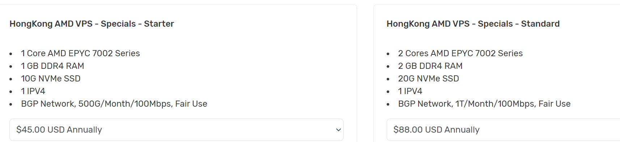
Task: Open the $45.00 USD Annually billing dropdown
Action: click(x=176, y=130)
